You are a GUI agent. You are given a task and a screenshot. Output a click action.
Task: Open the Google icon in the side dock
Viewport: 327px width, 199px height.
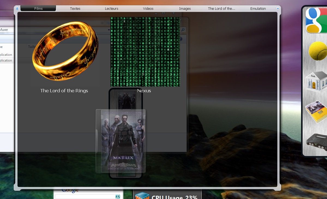point(316,20)
